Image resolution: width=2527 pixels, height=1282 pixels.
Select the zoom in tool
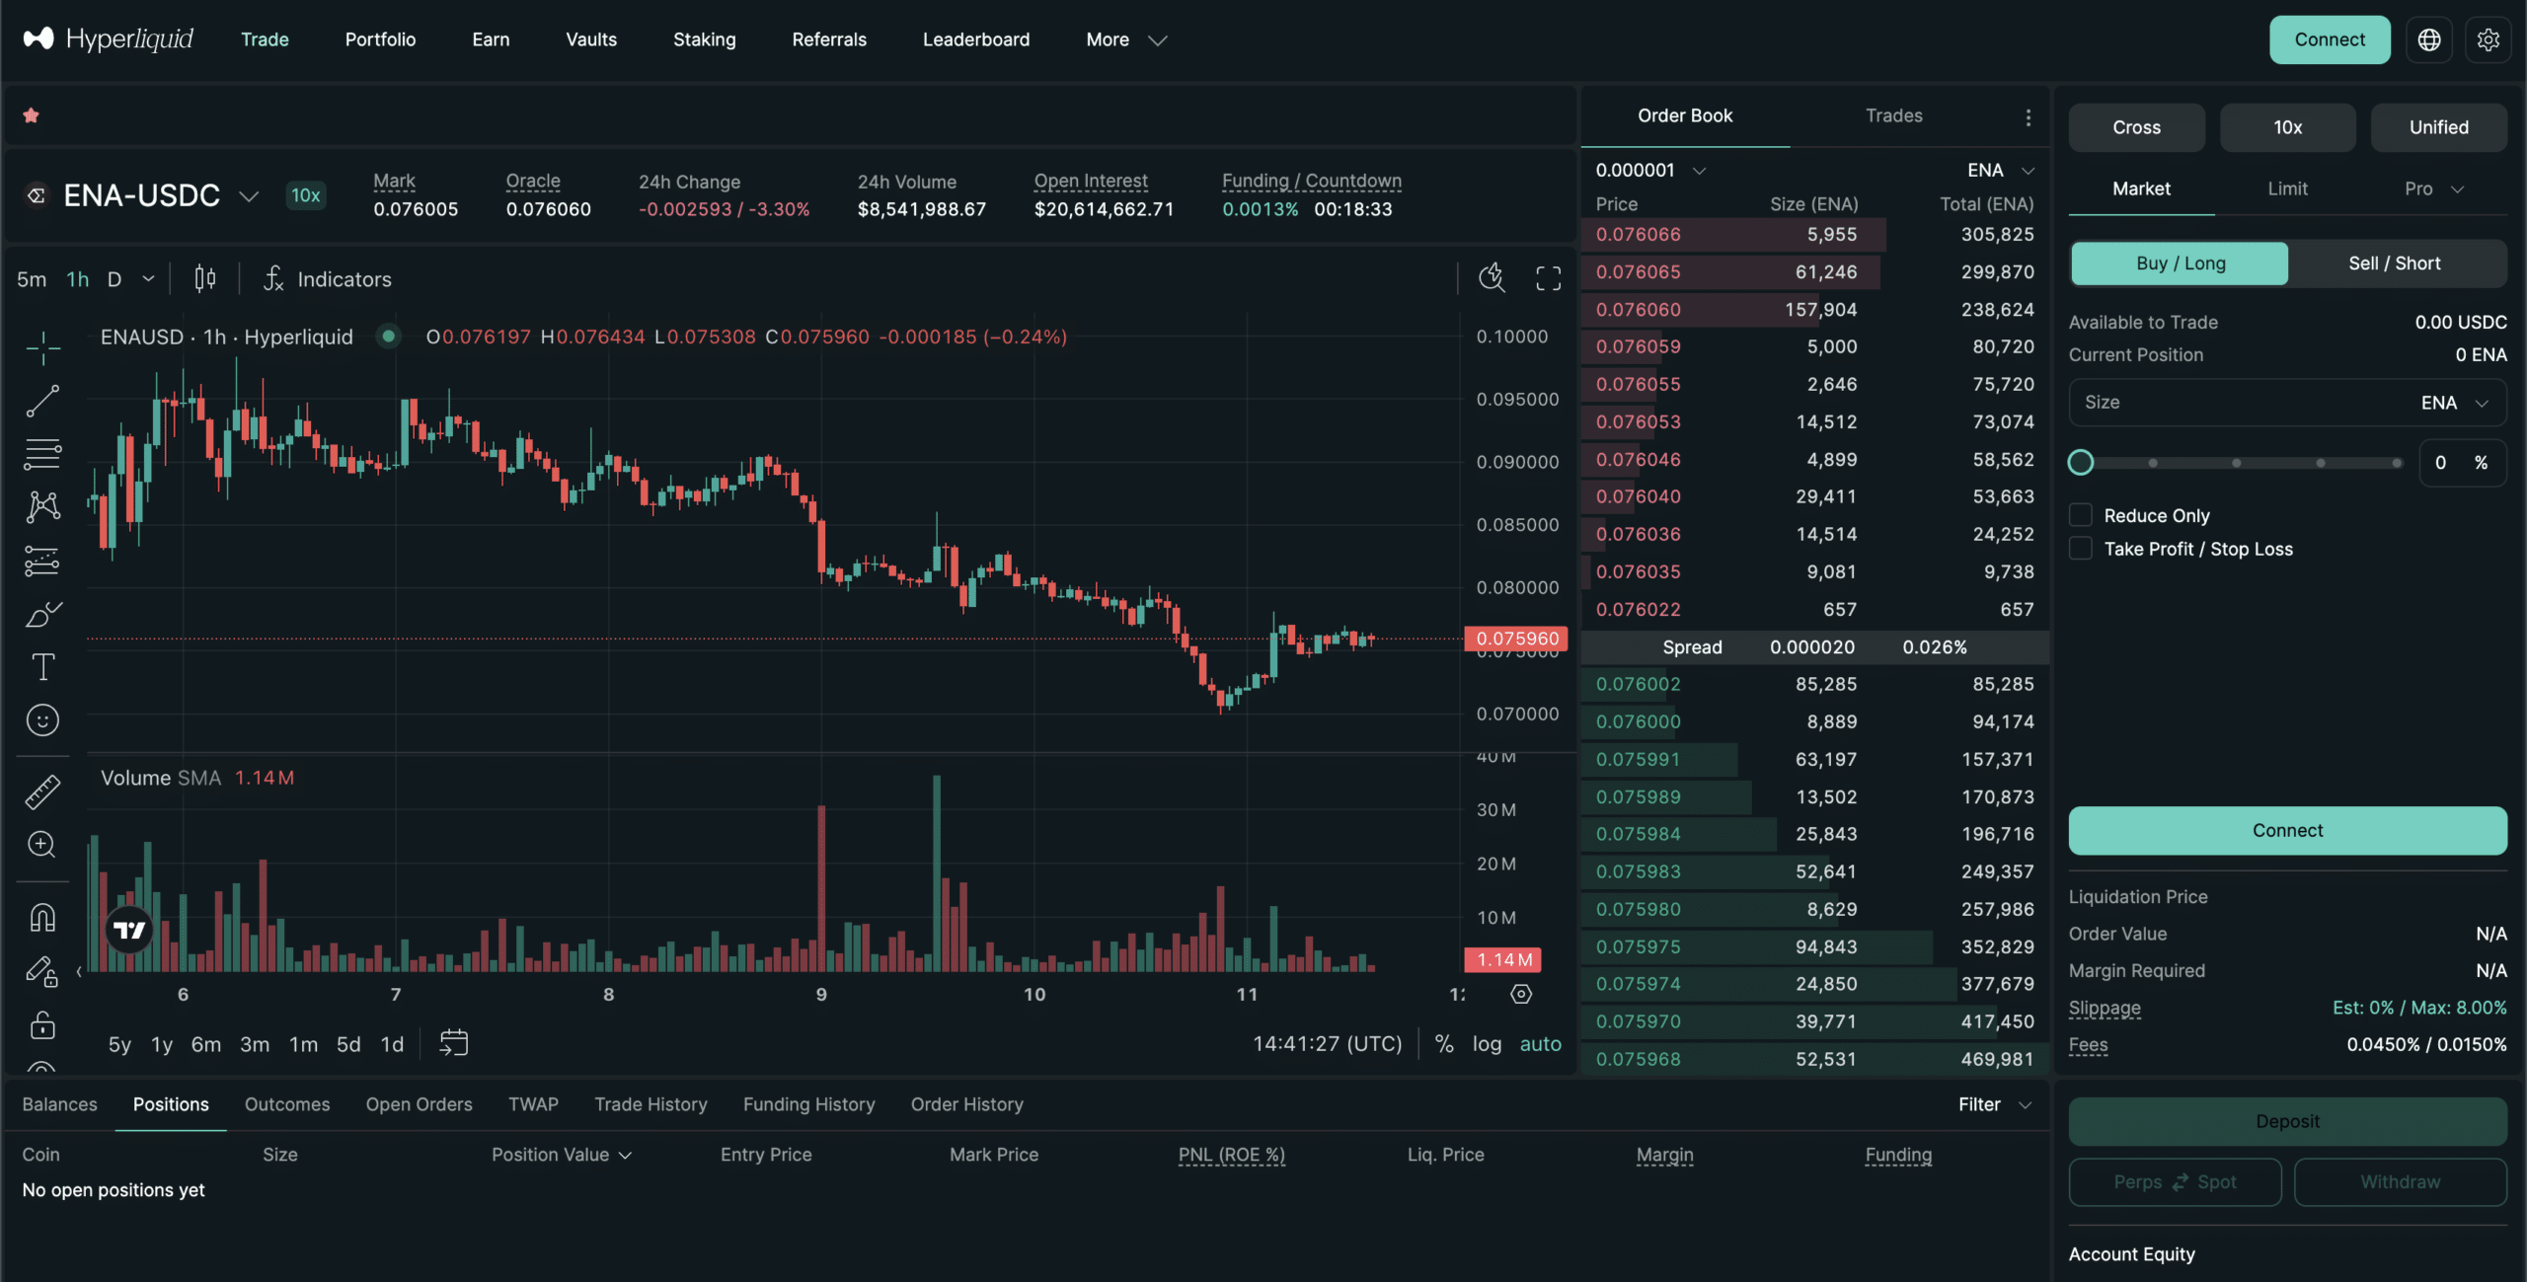[x=42, y=845]
